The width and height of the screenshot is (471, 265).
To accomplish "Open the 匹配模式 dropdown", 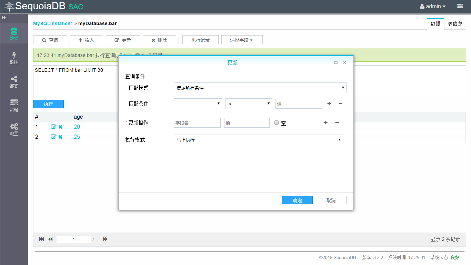I will pos(260,88).
